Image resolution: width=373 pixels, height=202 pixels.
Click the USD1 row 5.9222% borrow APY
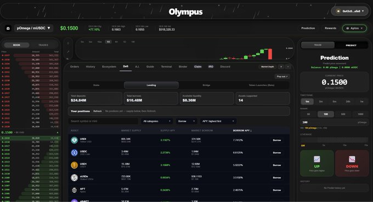238,165
